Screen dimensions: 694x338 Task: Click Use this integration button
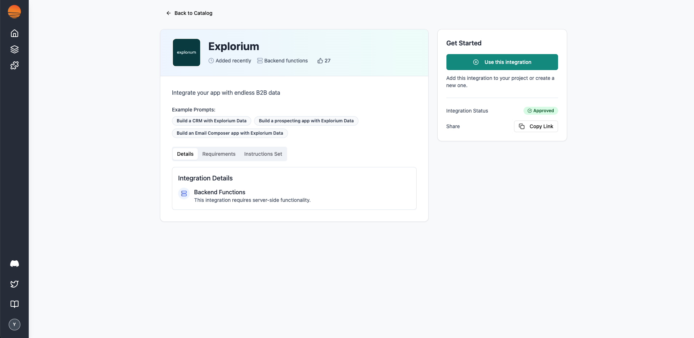[502, 62]
